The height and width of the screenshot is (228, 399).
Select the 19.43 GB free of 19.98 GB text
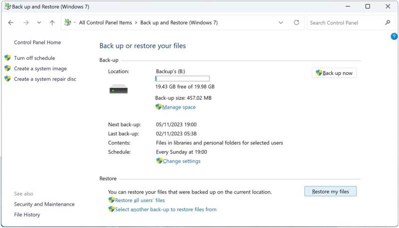coord(185,86)
